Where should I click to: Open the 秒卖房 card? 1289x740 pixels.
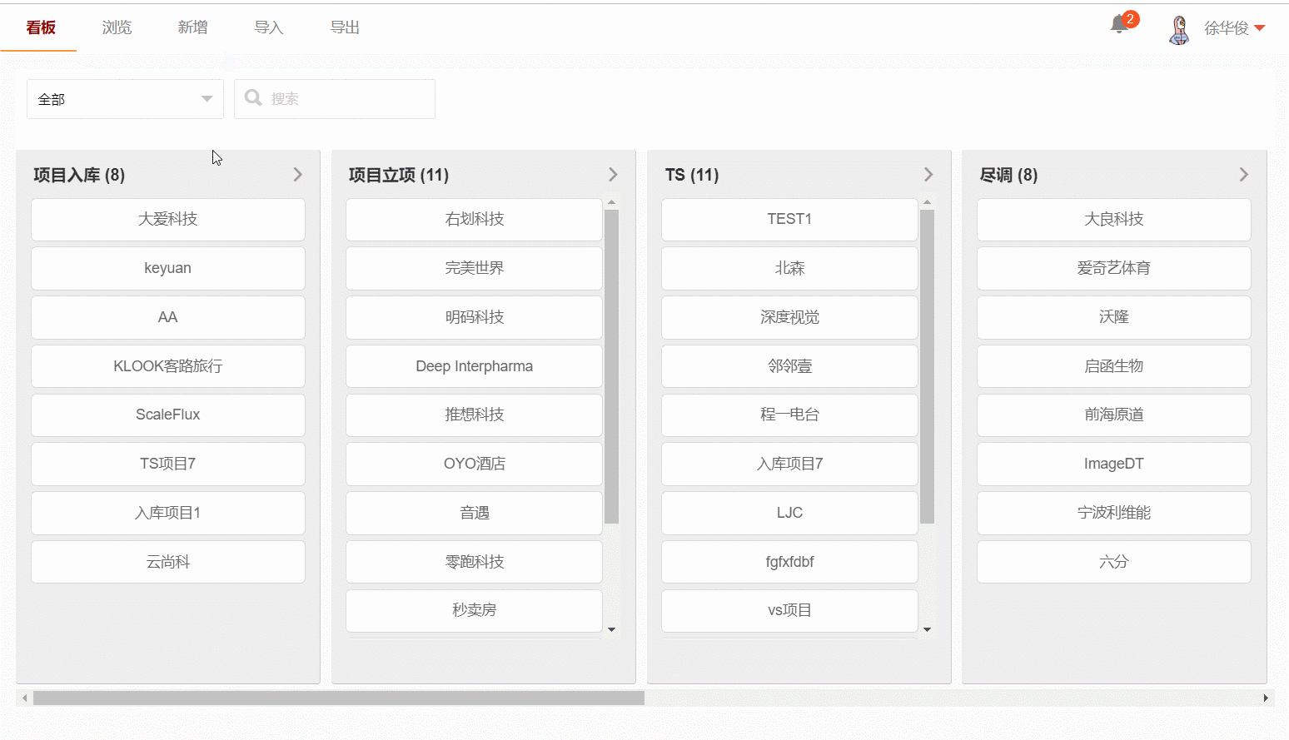pyautogui.click(x=475, y=610)
